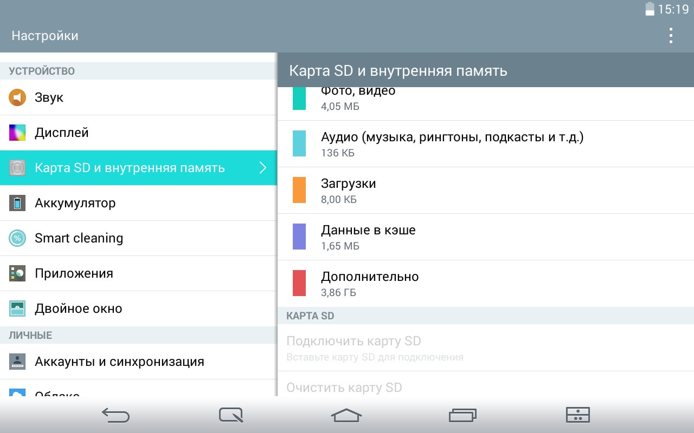Tap the Настройки title in header

pyautogui.click(x=45, y=36)
